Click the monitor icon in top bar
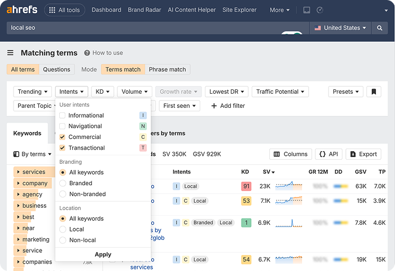 point(306,10)
